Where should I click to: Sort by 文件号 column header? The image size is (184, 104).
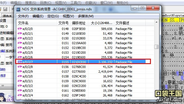[x=64, y=23]
